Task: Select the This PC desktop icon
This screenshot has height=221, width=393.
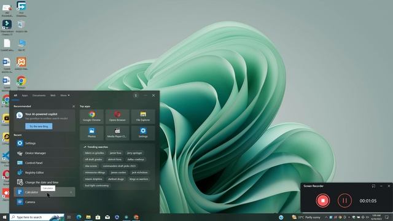Action: click(21, 45)
